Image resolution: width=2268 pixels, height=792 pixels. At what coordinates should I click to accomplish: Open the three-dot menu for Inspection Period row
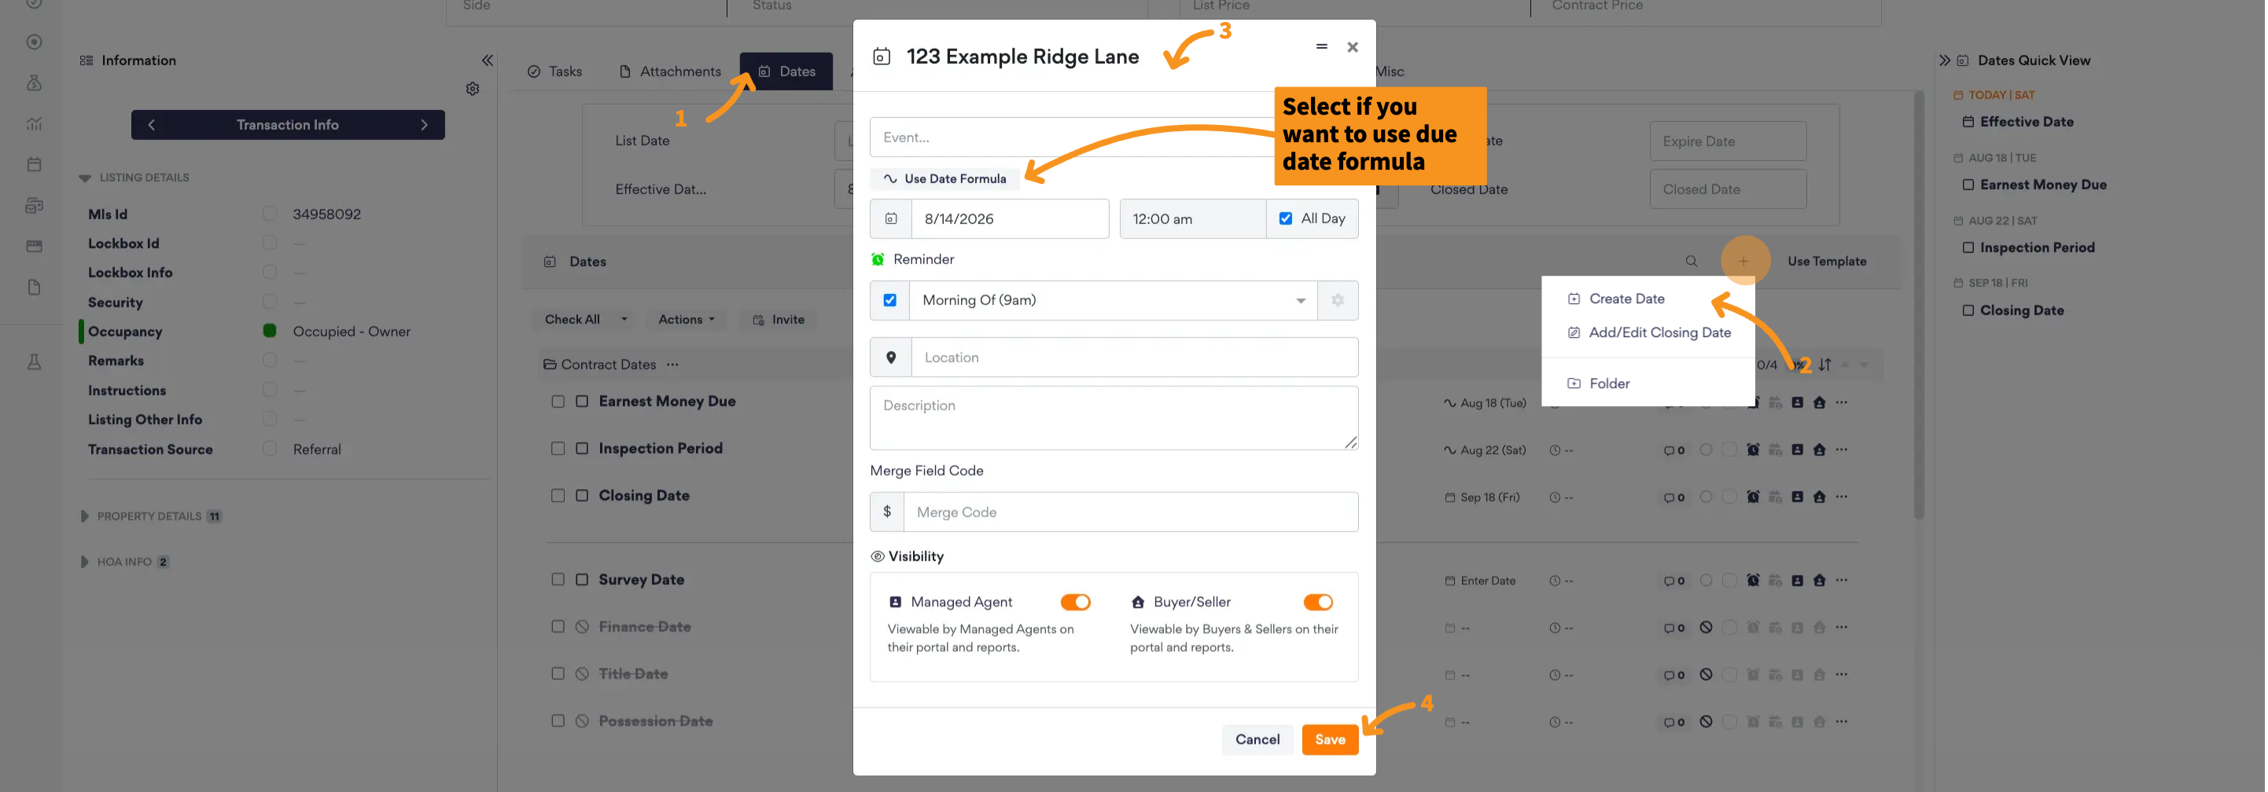click(x=1842, y=449)
